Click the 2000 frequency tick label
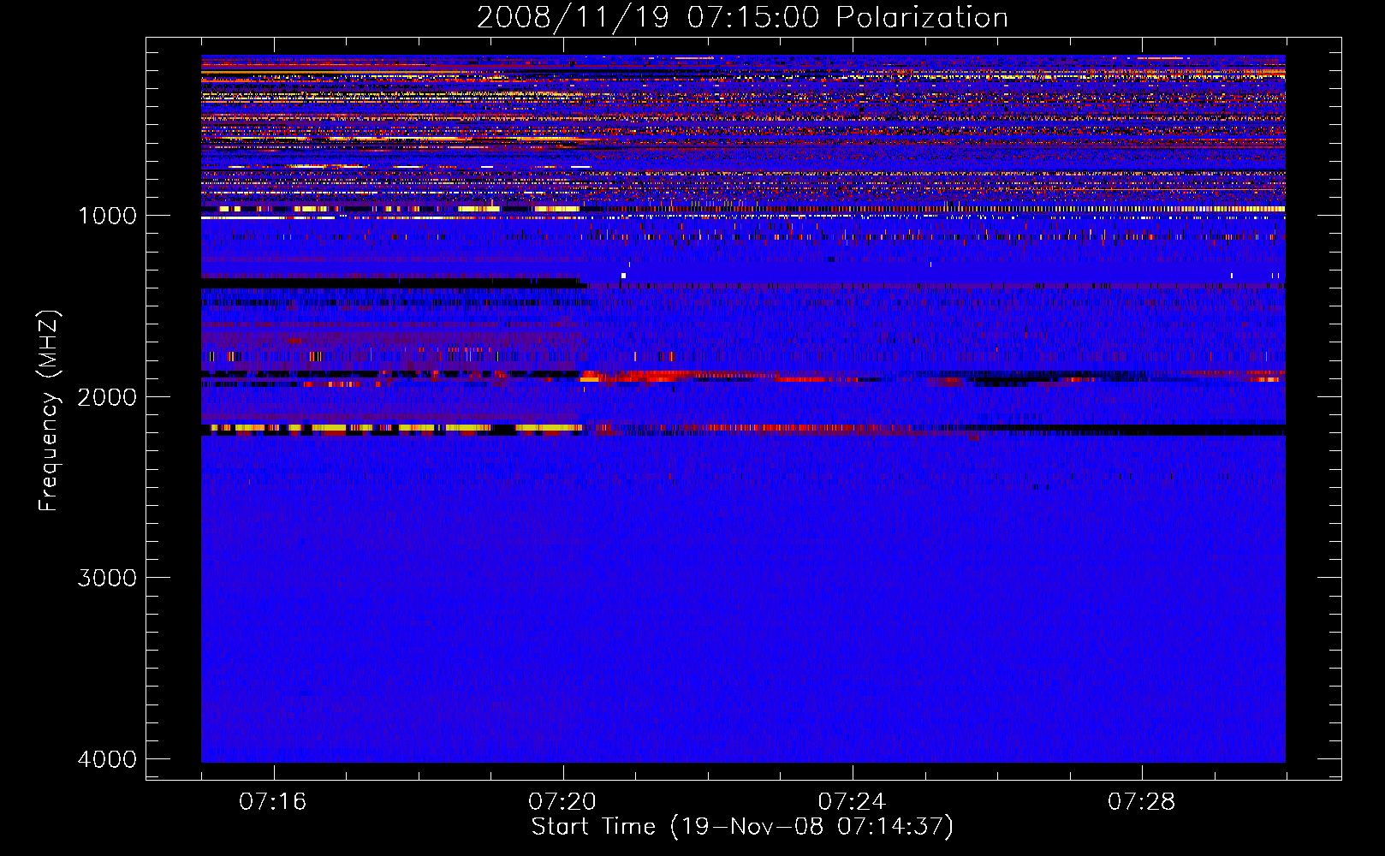The width and height of the screenshot is (1385, 856). 107,397
